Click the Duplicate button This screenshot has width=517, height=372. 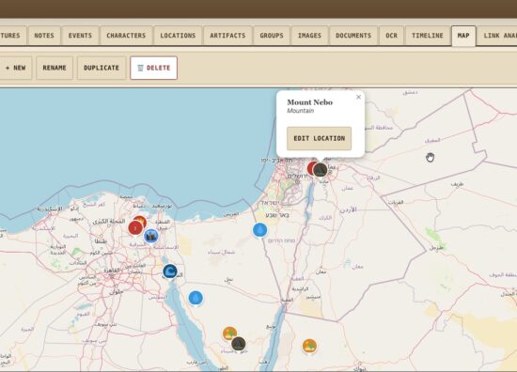tap(102, 68)
